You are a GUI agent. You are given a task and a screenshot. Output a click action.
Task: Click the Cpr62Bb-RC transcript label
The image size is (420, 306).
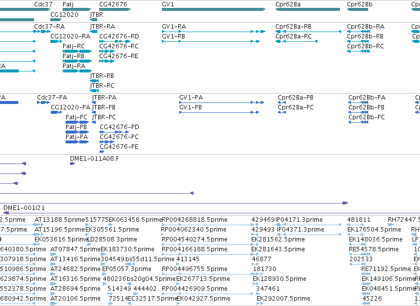[x=365, y=46]
